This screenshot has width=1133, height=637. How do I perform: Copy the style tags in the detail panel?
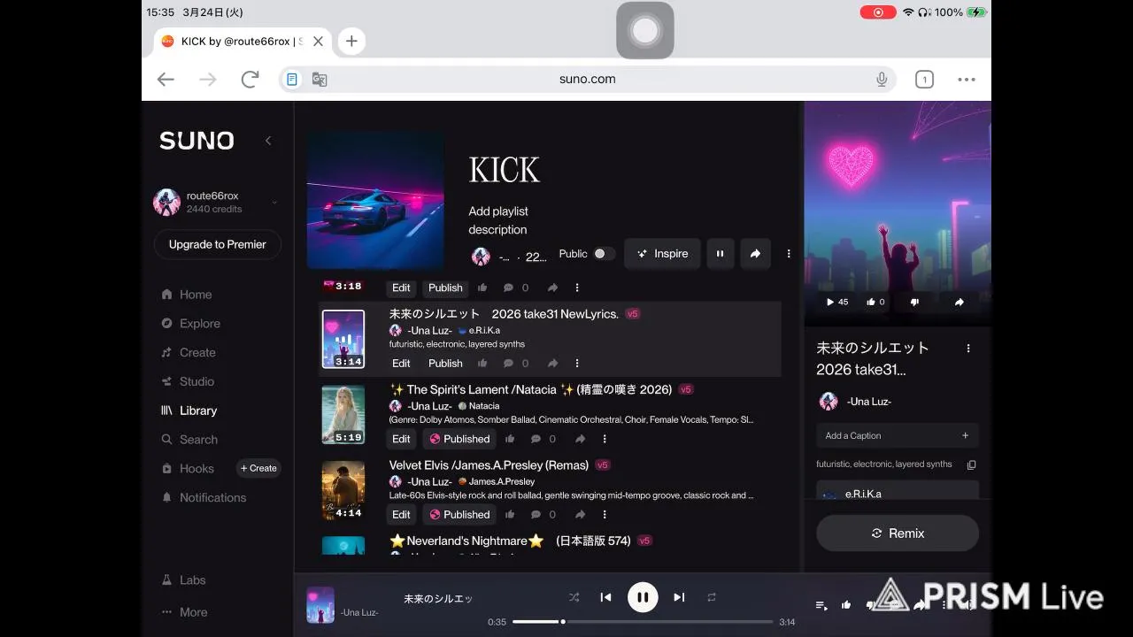(971, 464)
